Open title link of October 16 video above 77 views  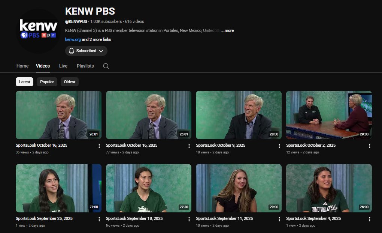(x=131, y=145)
